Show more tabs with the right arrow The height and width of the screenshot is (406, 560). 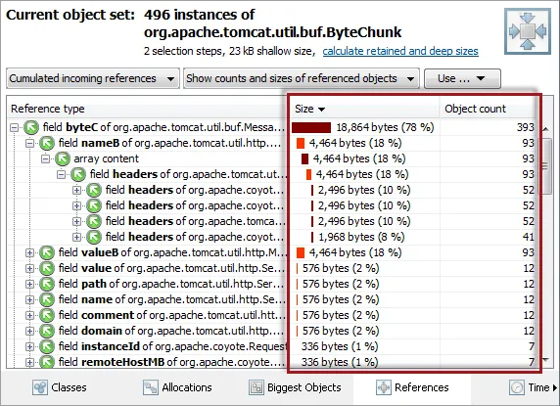(555, 387)
